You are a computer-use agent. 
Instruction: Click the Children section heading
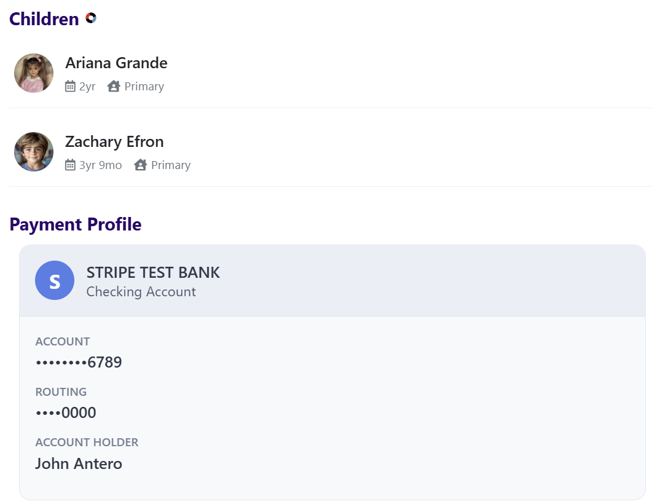pos(44,19)
